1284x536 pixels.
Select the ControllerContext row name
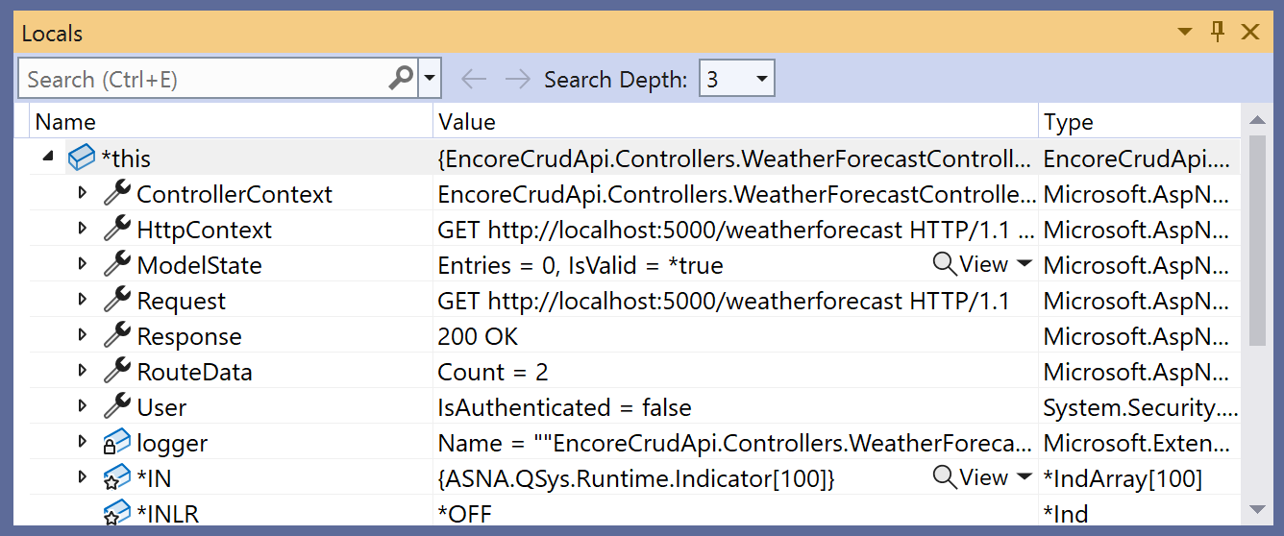pyautogui.click(x=235, y=194)
